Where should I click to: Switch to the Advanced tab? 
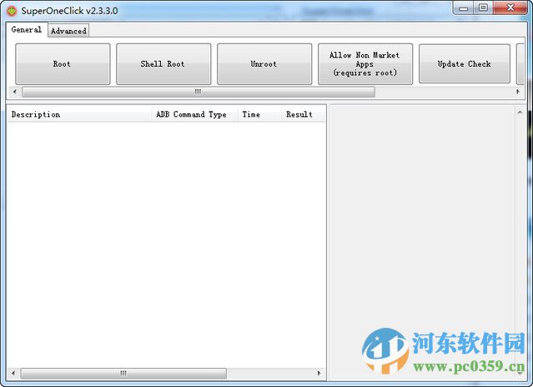point(68,31)
